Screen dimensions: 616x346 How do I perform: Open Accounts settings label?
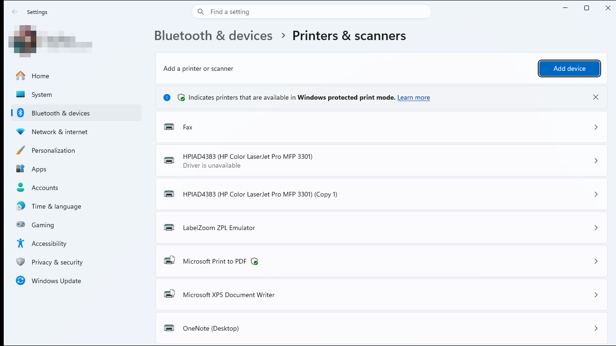[x=45, y=188]
